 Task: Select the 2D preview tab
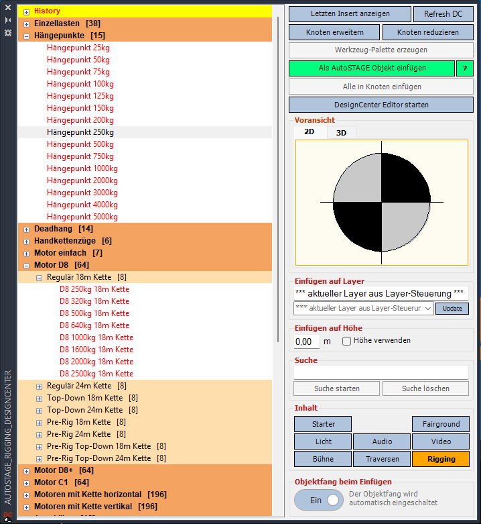[310, 132]
